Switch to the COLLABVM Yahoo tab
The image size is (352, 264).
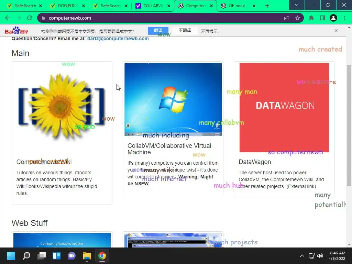click(x=153, y=6)
